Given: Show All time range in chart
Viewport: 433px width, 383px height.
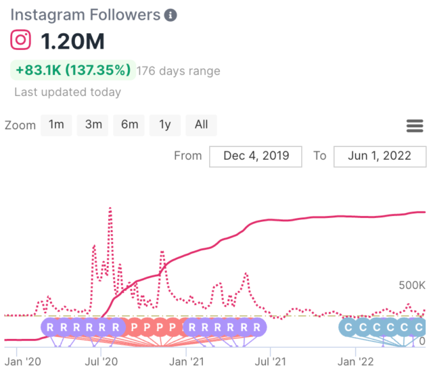Looking at the screenshot, I should (201, 125).
